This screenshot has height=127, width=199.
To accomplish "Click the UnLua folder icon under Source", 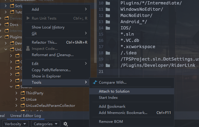I will (x=23, y=99).
